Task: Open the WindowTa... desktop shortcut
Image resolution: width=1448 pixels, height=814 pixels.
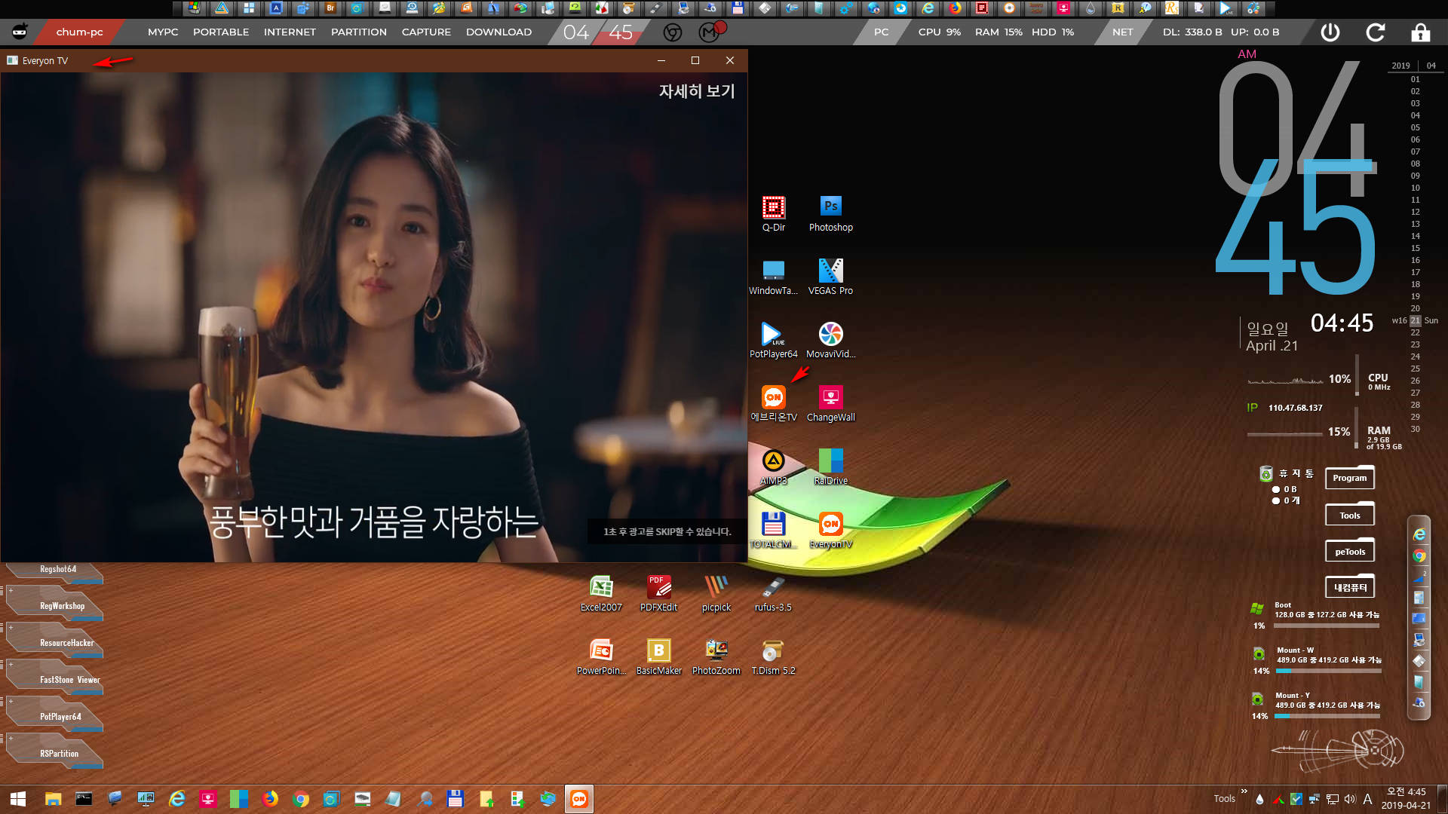Action: click(x=773, y=277)
